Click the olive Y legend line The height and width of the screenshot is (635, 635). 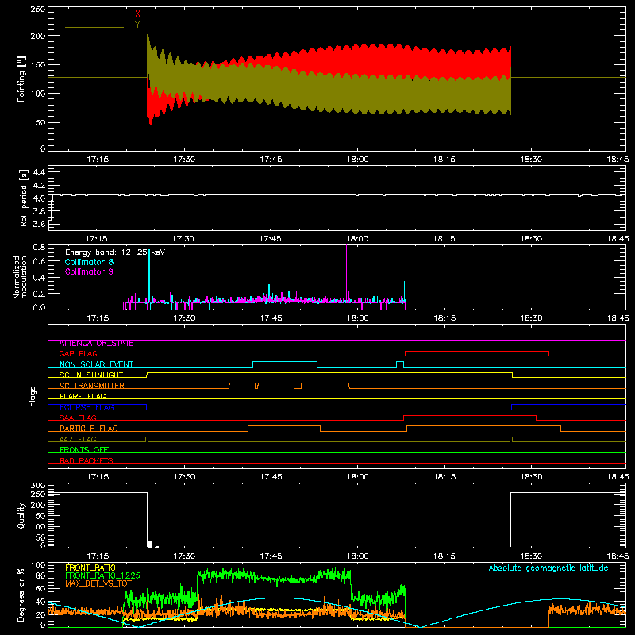click(94, 27)
